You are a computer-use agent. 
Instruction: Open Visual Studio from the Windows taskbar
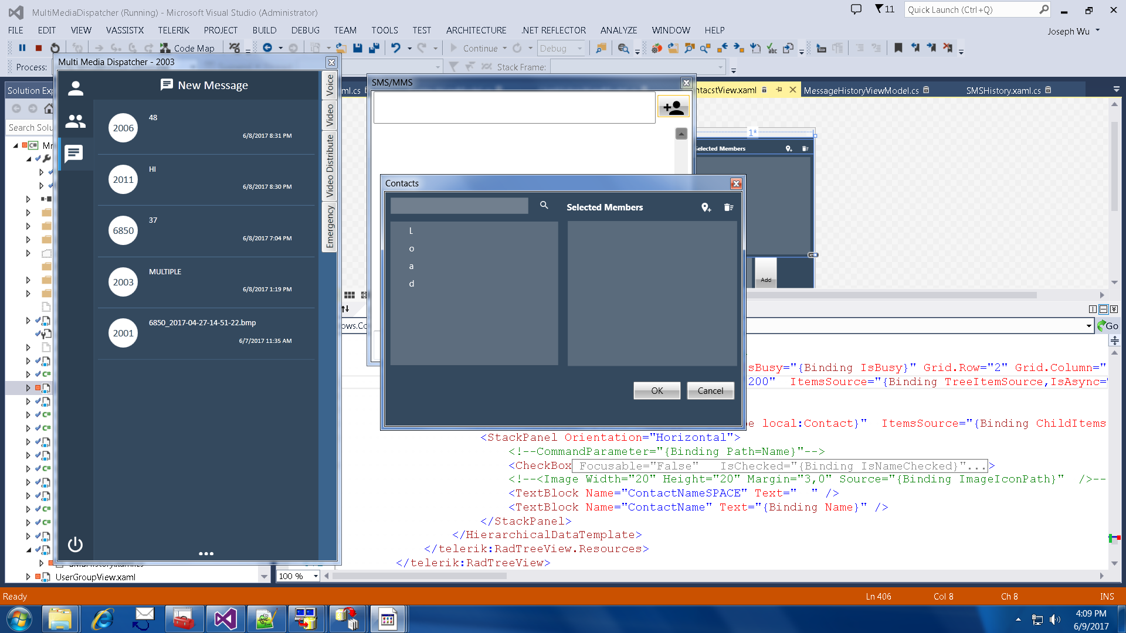226,619
